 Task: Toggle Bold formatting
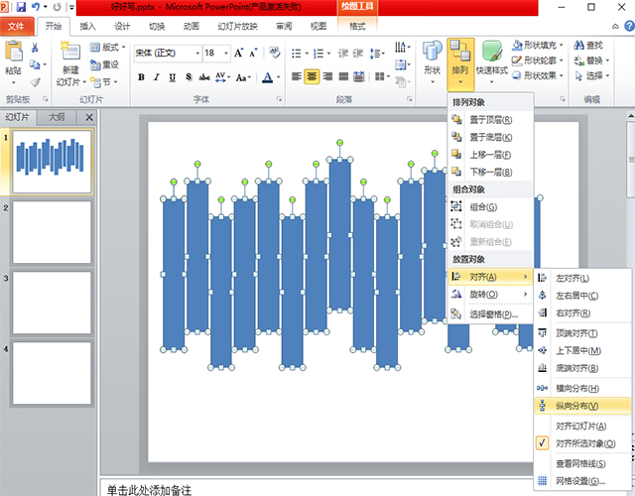click(x=141, y=77)
